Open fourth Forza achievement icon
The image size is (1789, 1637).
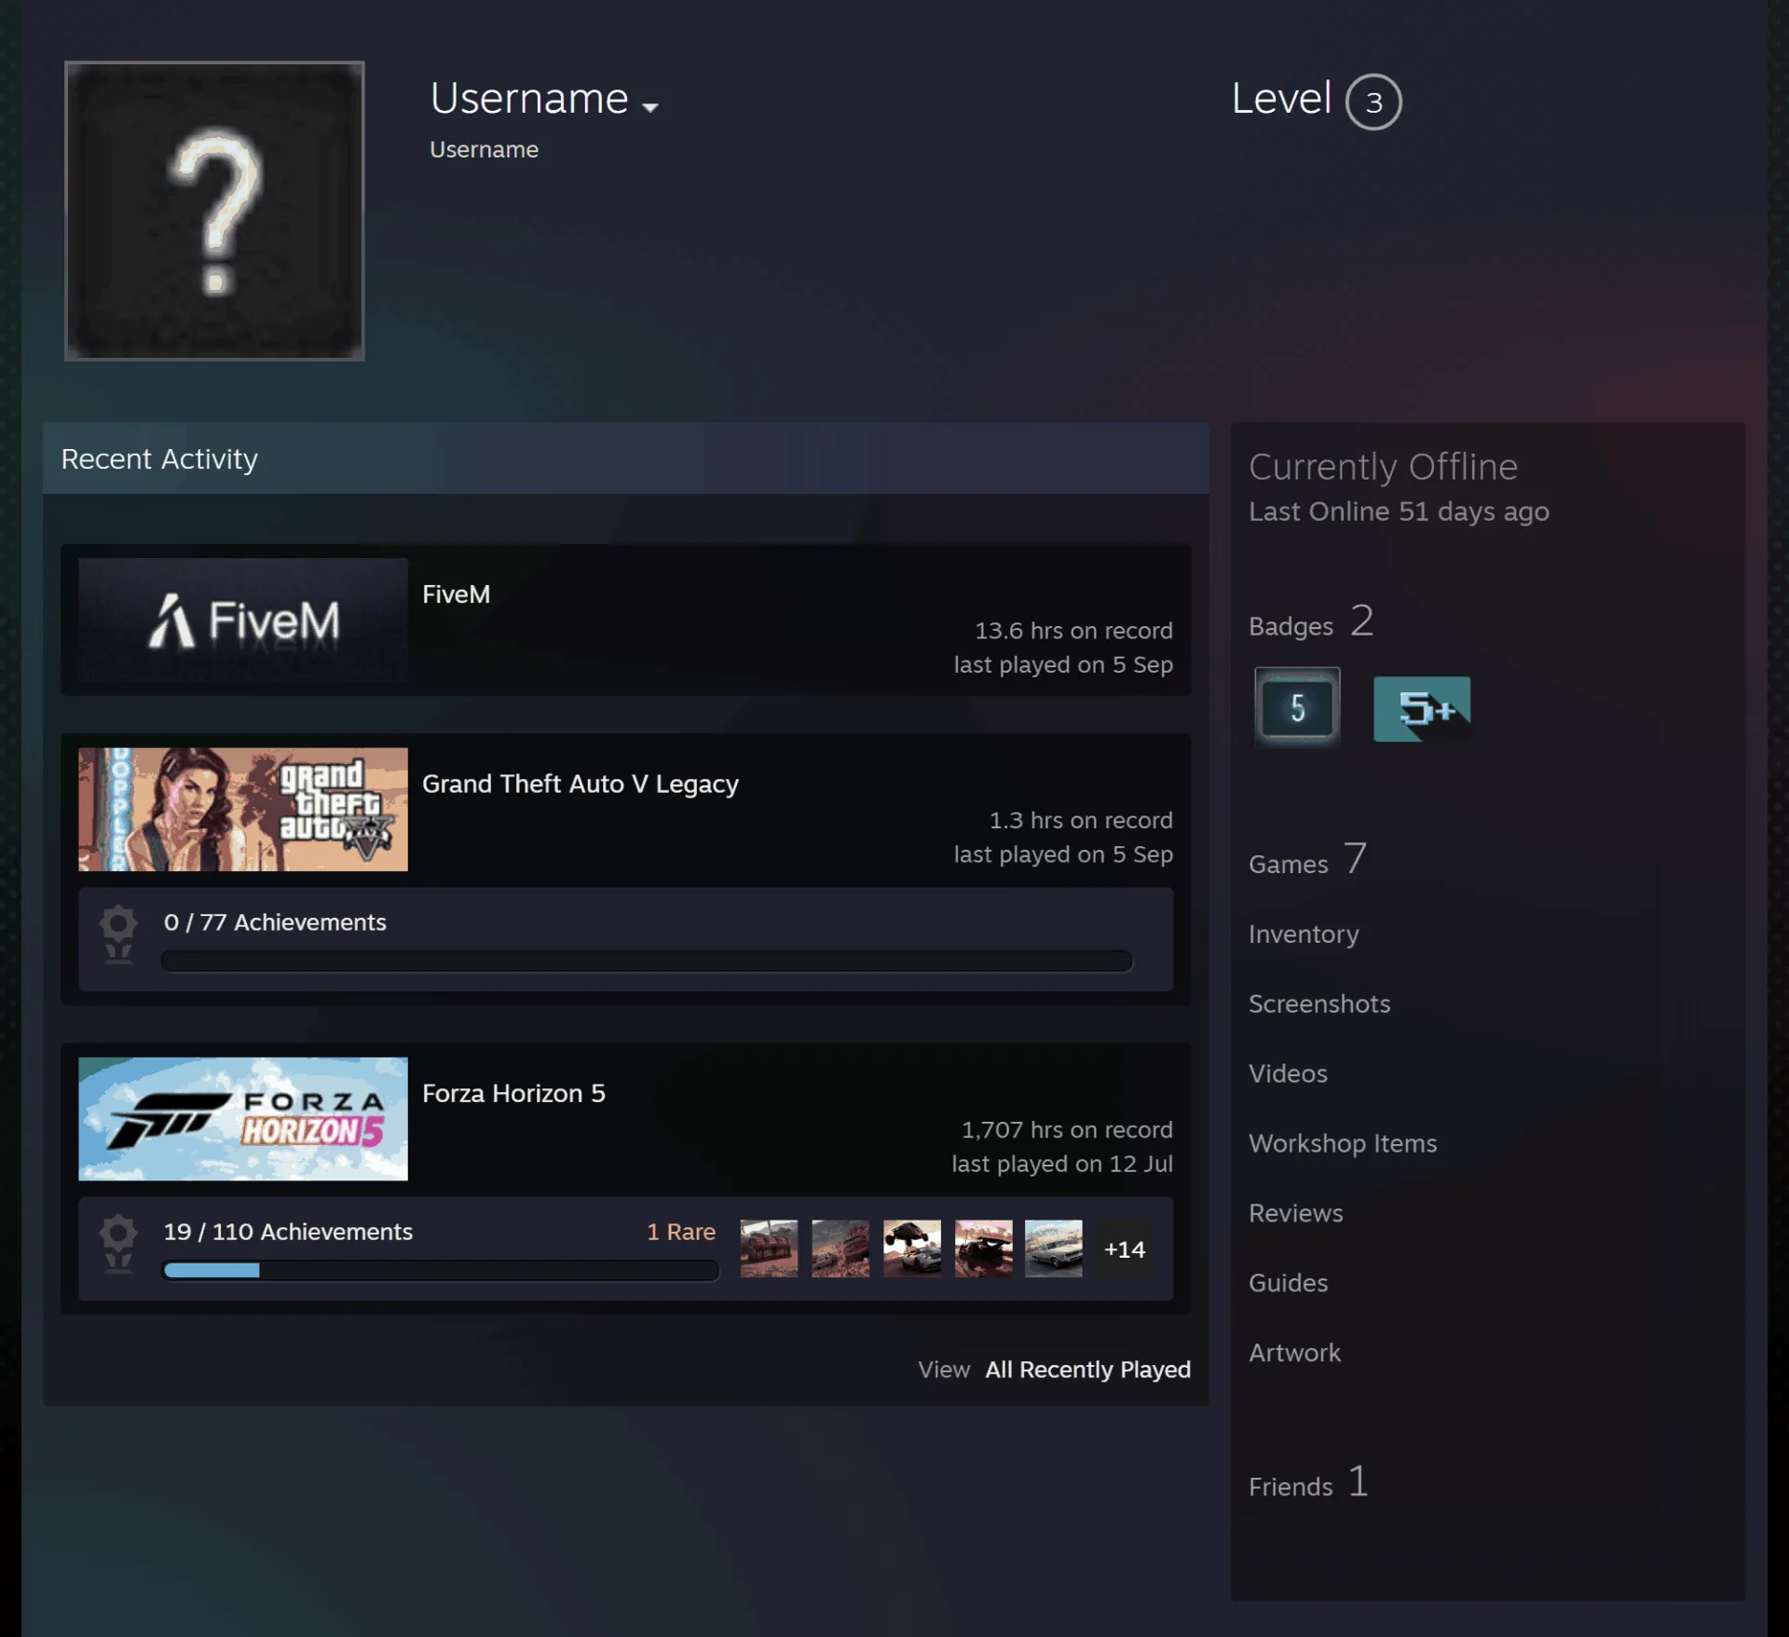point(983,1248)
